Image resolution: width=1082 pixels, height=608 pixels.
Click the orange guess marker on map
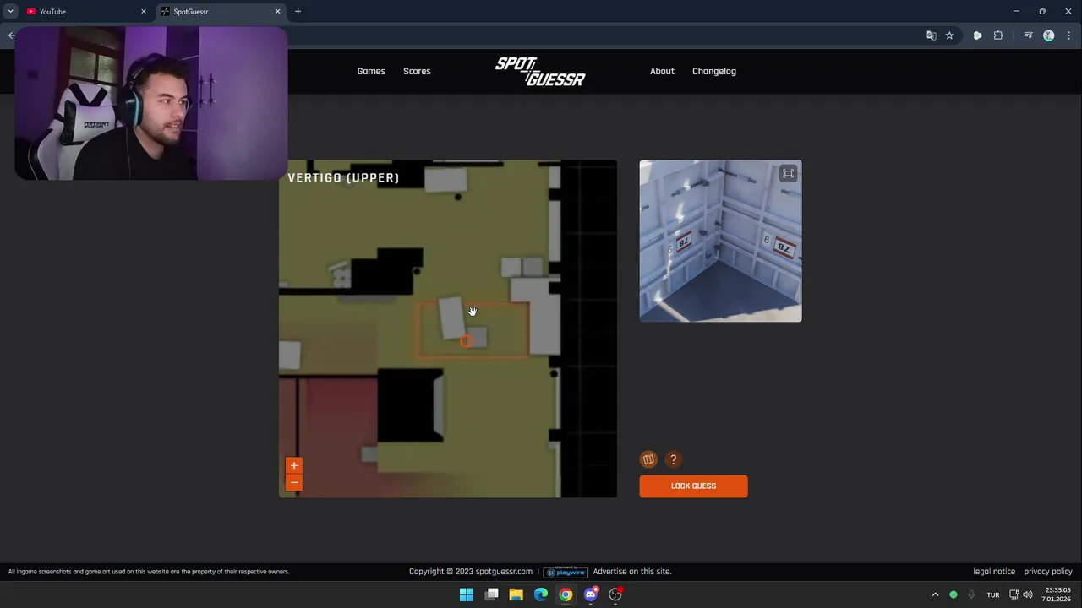click(466, 341)
